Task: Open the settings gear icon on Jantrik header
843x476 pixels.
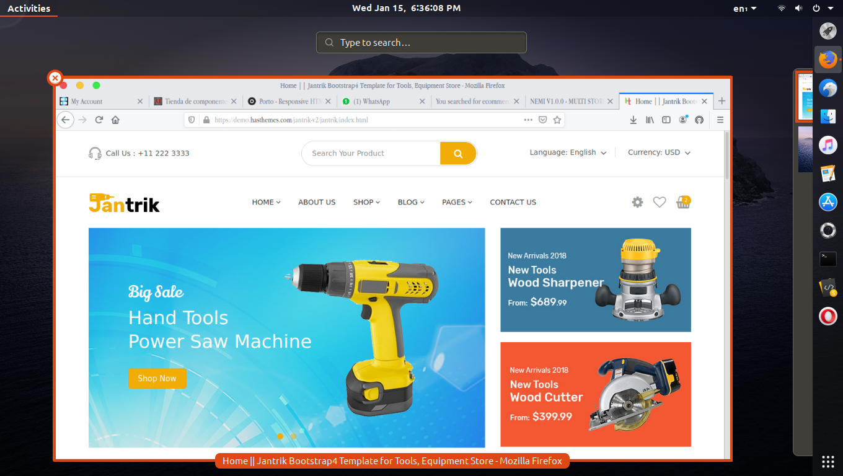Action: coord(637,202)
